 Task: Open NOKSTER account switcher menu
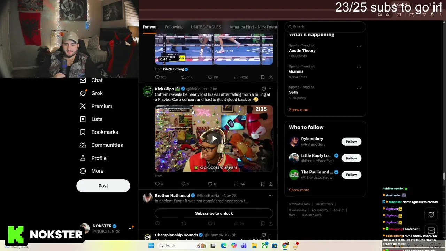[x=131, y=228]
